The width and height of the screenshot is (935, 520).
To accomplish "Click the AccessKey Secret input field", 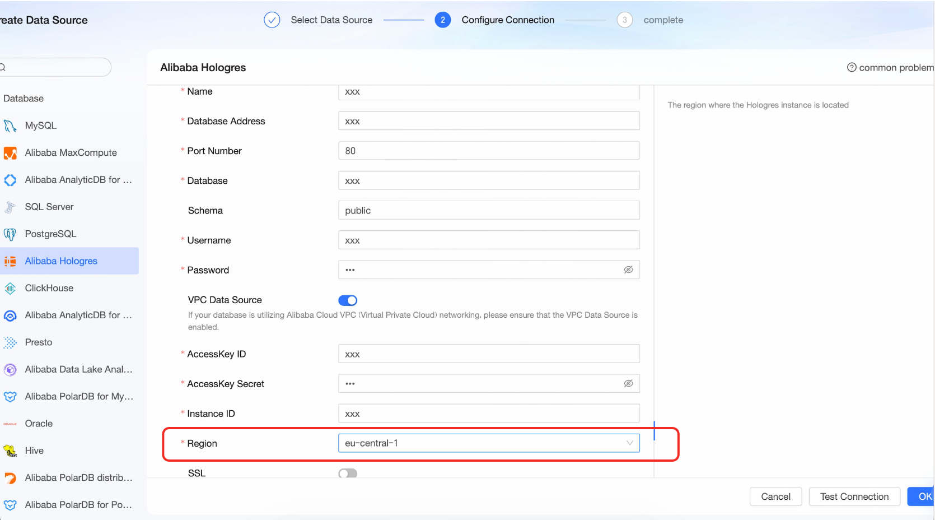I will click(489, 383).
